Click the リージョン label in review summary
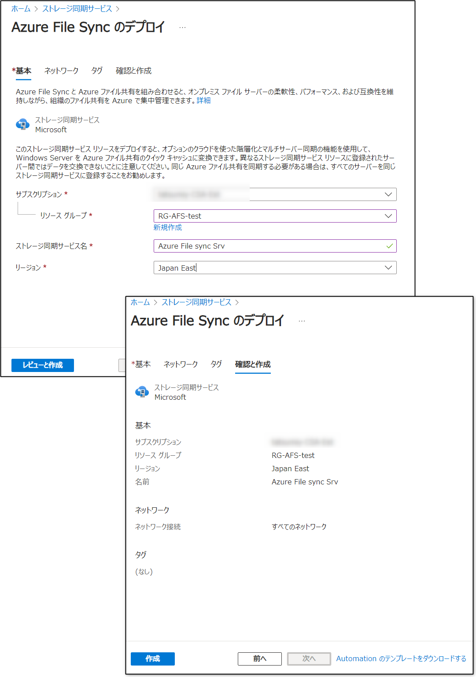Screen dimensions: 476x677 [x=148, y=469]
